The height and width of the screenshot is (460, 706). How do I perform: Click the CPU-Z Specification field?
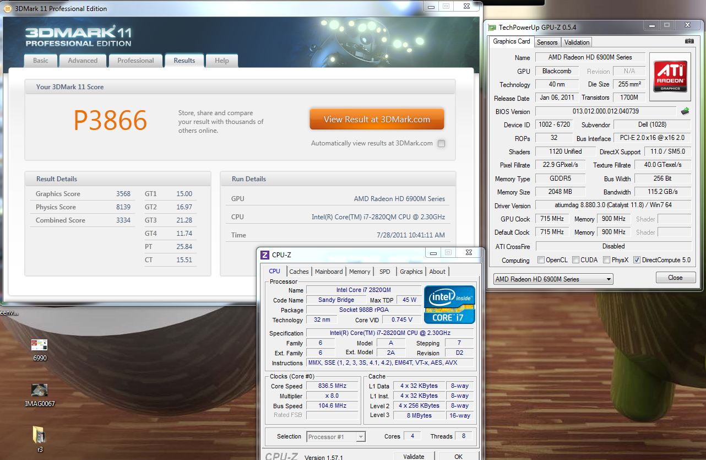[x=390, y=333]
